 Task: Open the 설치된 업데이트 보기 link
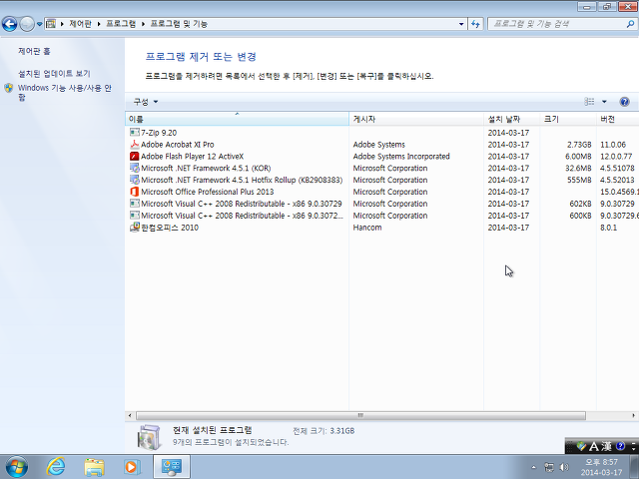click(54, 73)
